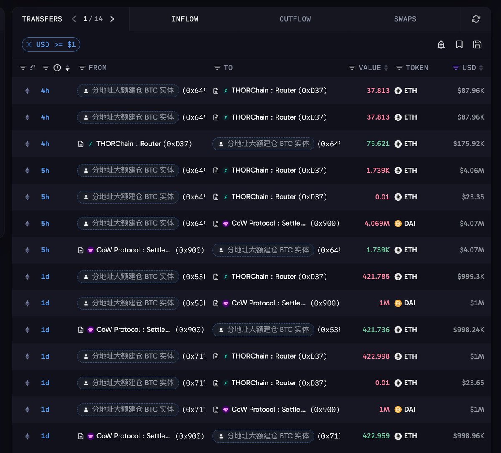Click the DAI token icon in the 4.069M row
Screen dimensions: 501x453
point(398,224)
